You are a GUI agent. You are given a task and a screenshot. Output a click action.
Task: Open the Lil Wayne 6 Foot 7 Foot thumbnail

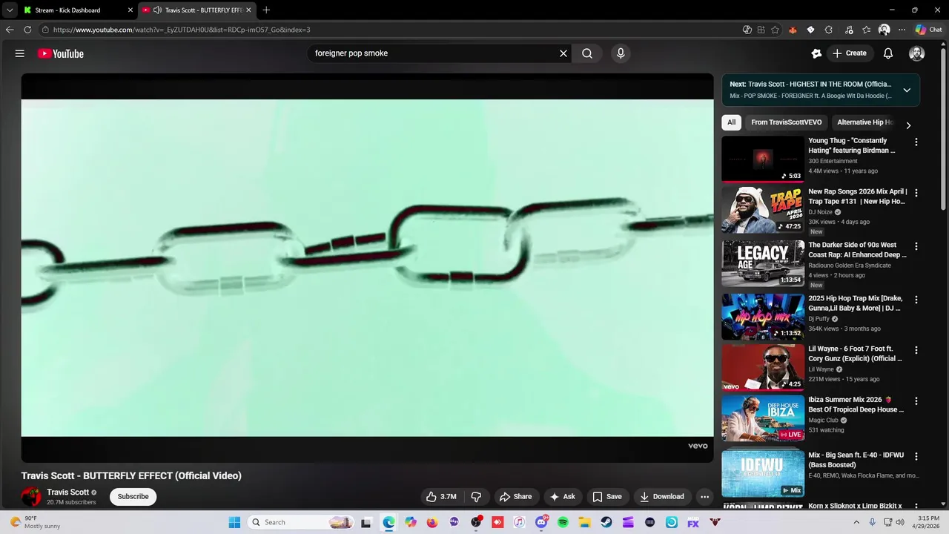(763, 367)
